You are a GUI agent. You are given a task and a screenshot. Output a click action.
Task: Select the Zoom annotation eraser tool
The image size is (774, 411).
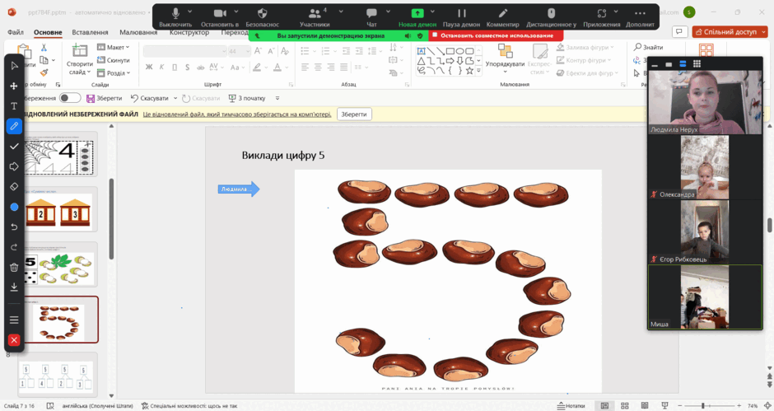14,187
